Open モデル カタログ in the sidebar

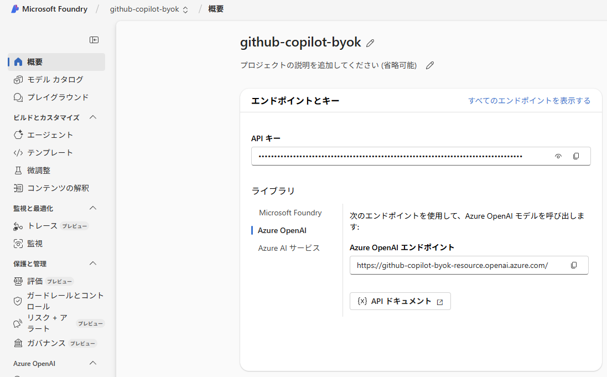[56, 80]
